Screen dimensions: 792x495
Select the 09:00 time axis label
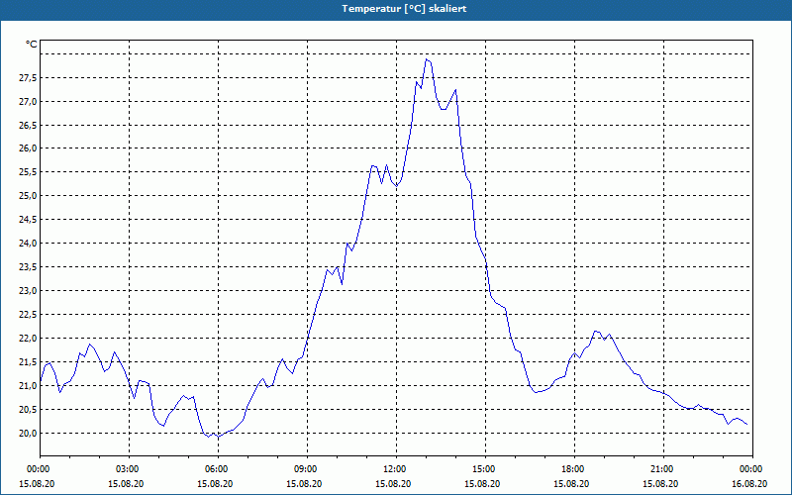[x=304, y=469]
